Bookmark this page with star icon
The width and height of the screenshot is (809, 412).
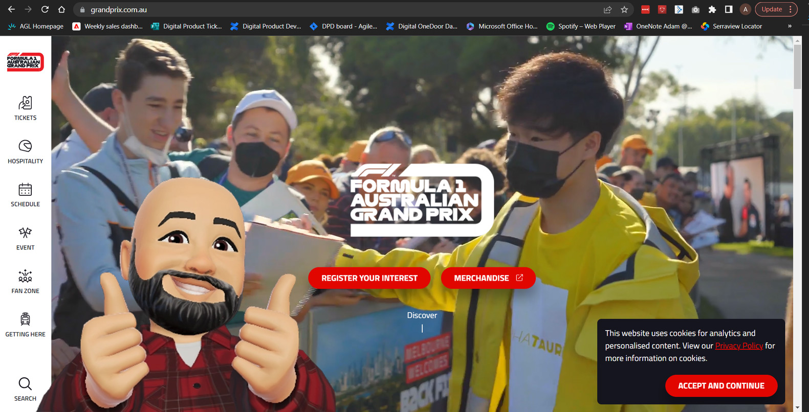tap(624, 9)
